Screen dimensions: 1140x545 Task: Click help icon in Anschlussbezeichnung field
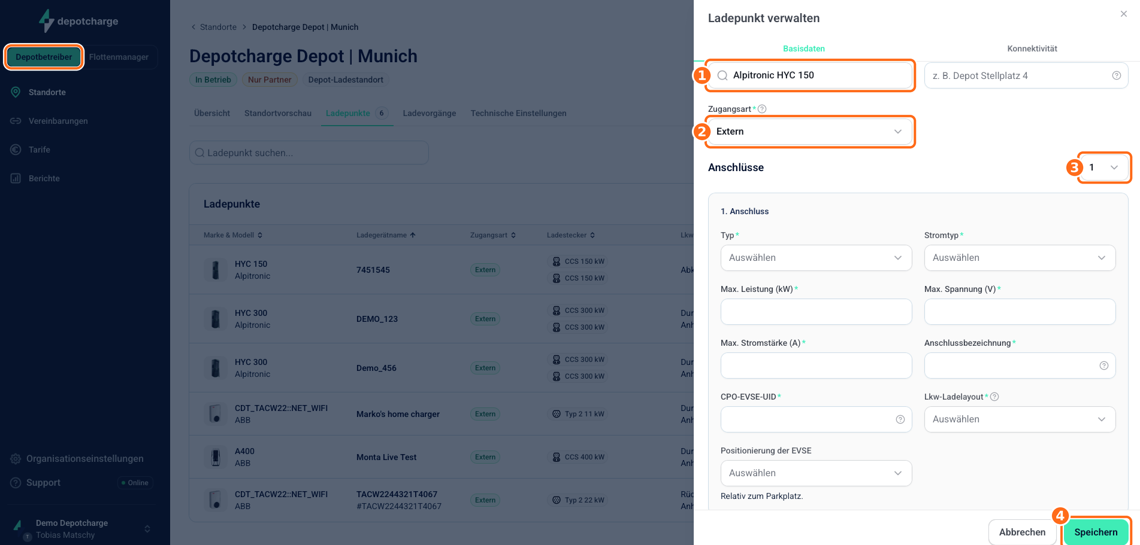click(x=1104, y=366)
